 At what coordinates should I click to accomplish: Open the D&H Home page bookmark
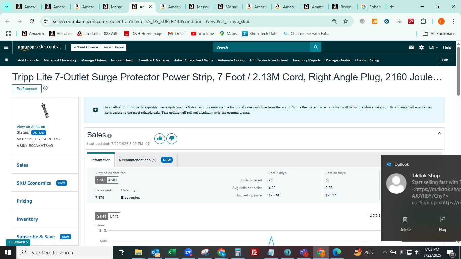pyautogui.click(x=143, y=34)
